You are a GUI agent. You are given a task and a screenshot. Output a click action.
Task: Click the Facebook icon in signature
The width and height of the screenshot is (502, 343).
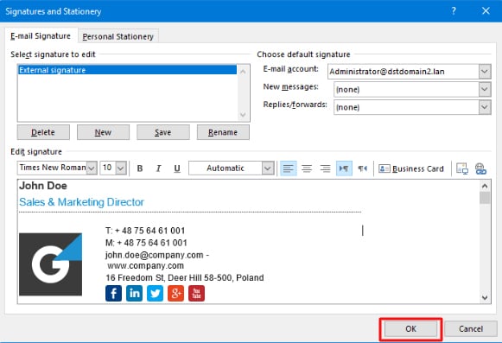113,294
